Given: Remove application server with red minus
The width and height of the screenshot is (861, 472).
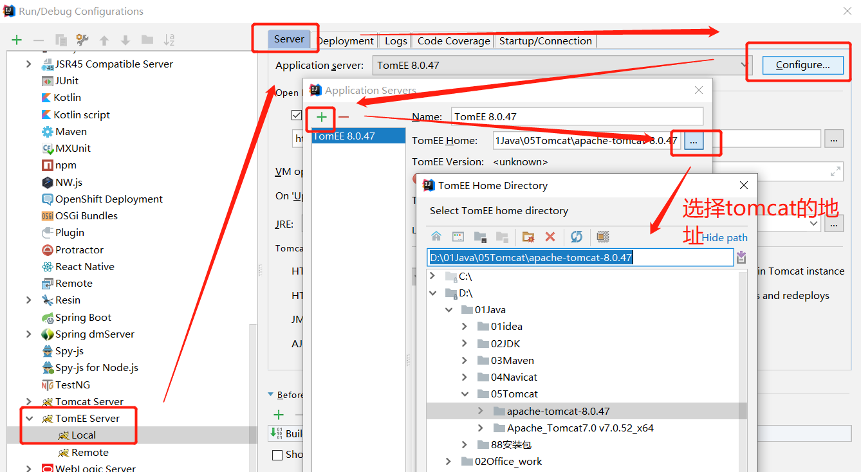Looking at the screenshot, I should 344,117.
